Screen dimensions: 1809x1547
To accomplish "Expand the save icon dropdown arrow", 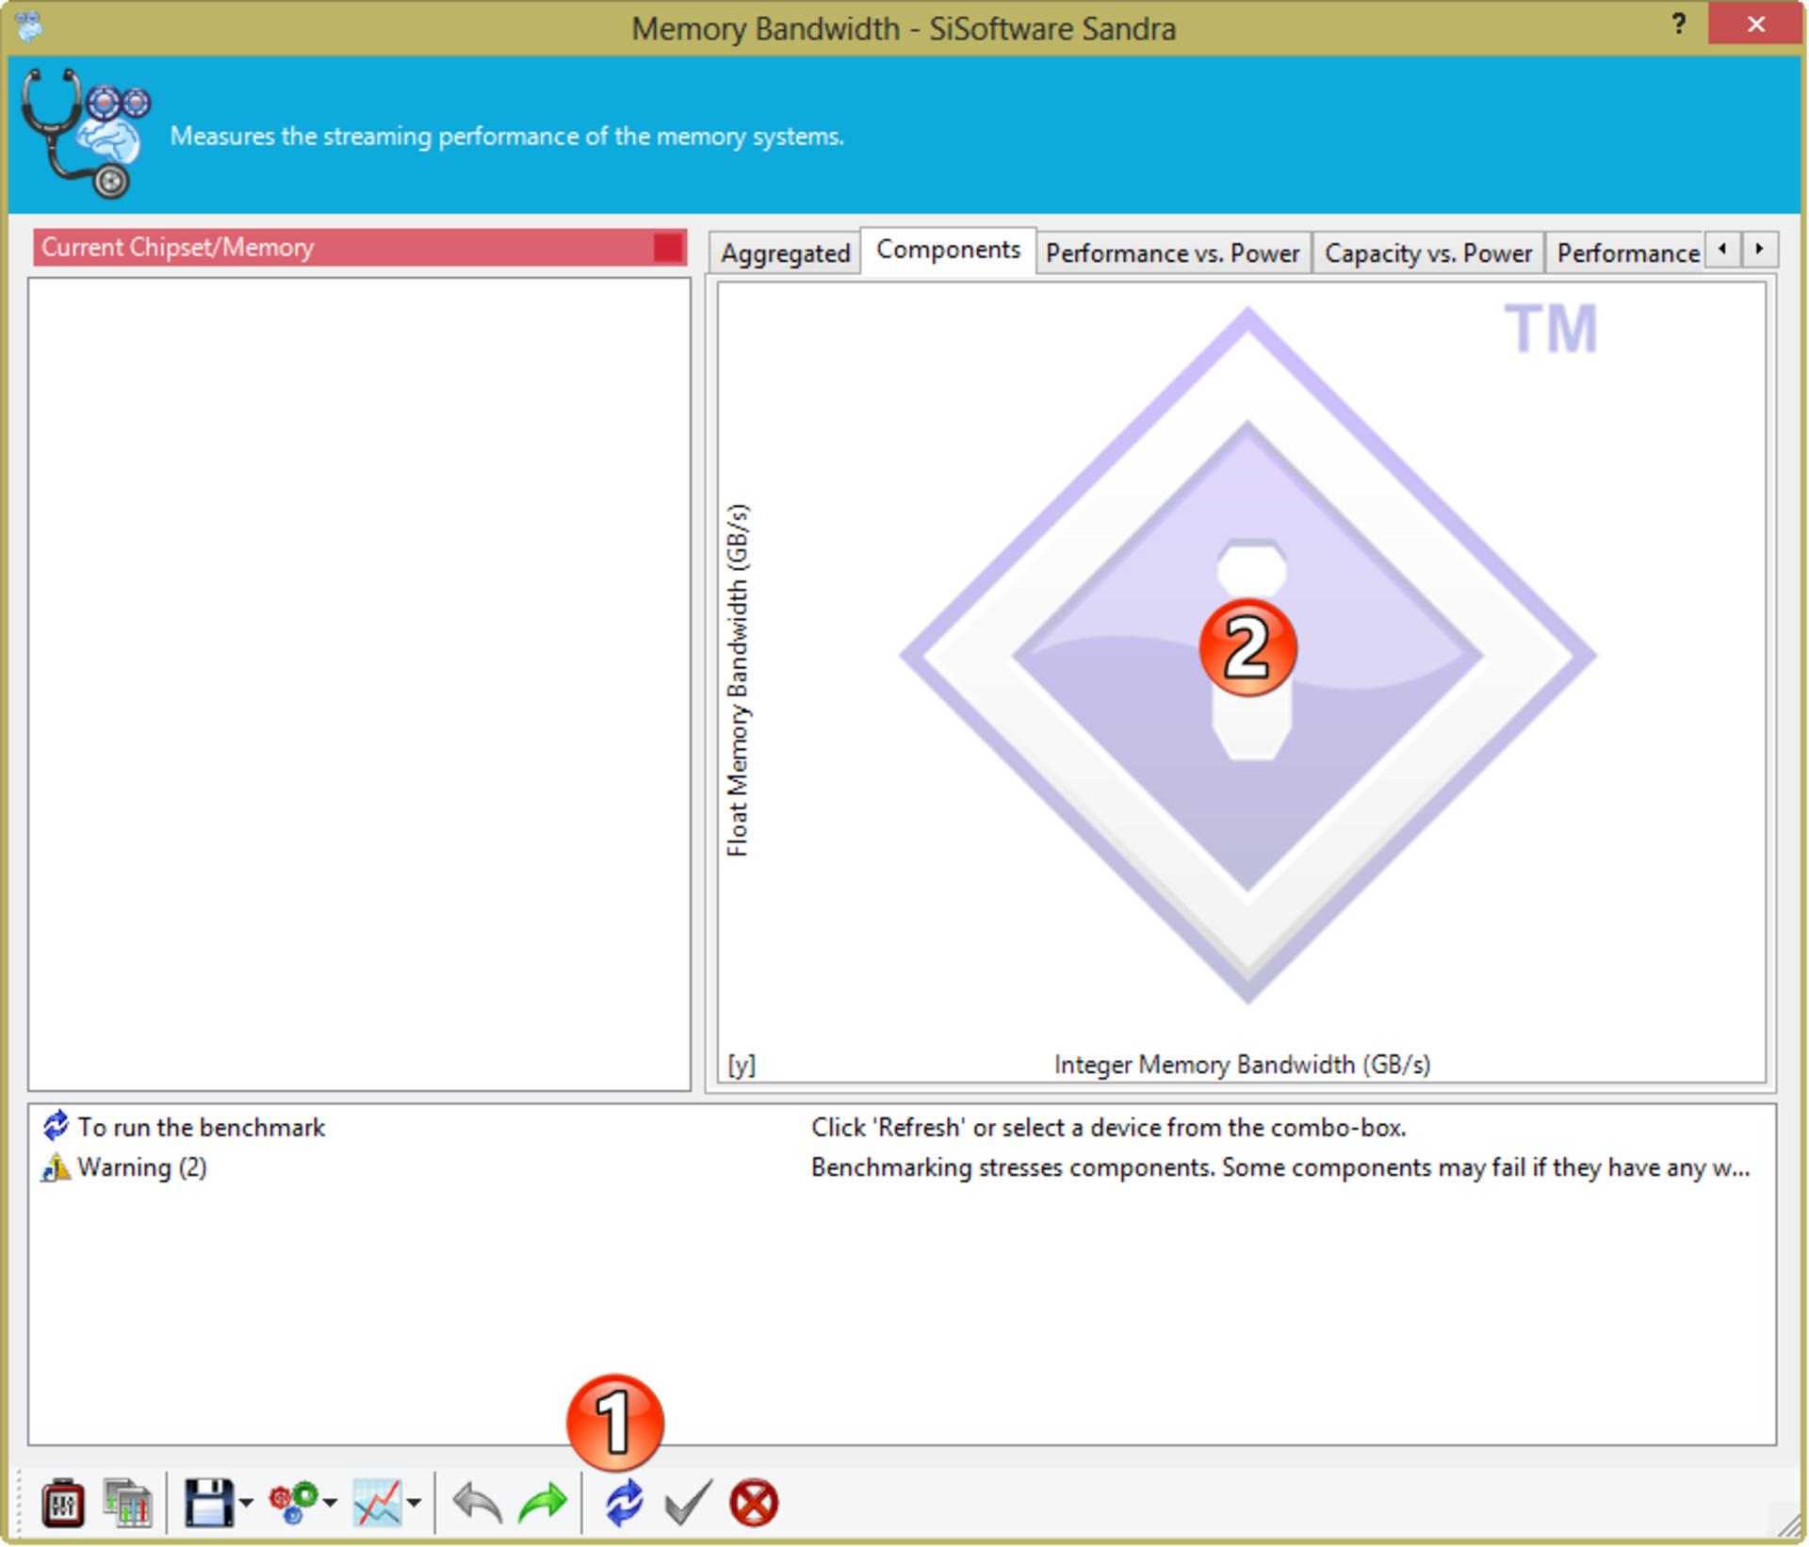I will point(246,1503).
